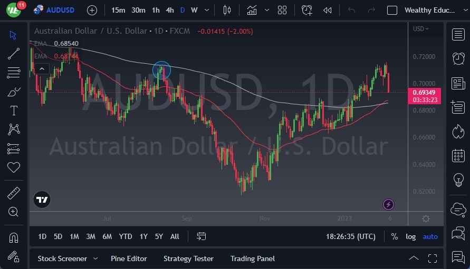
Task: Open the watchlist panel
Action: (x=458, y=34)
